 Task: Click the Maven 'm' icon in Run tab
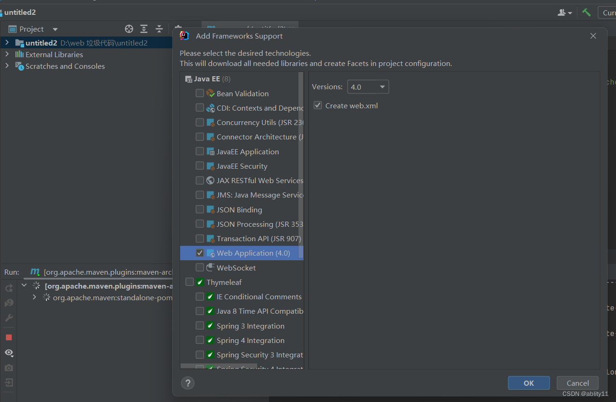[x=35, y=271]
